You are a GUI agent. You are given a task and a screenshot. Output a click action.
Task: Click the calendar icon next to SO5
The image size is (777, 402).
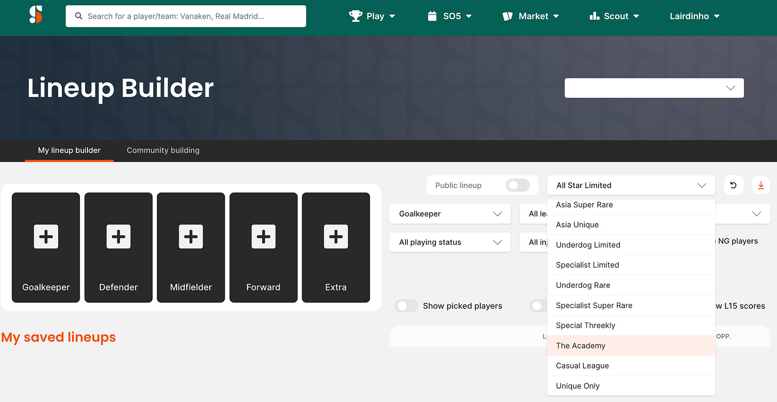pos(432,16)
